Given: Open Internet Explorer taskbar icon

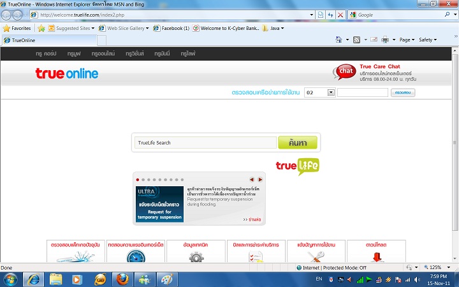Looking at the screenshot, I should (33, 279).
